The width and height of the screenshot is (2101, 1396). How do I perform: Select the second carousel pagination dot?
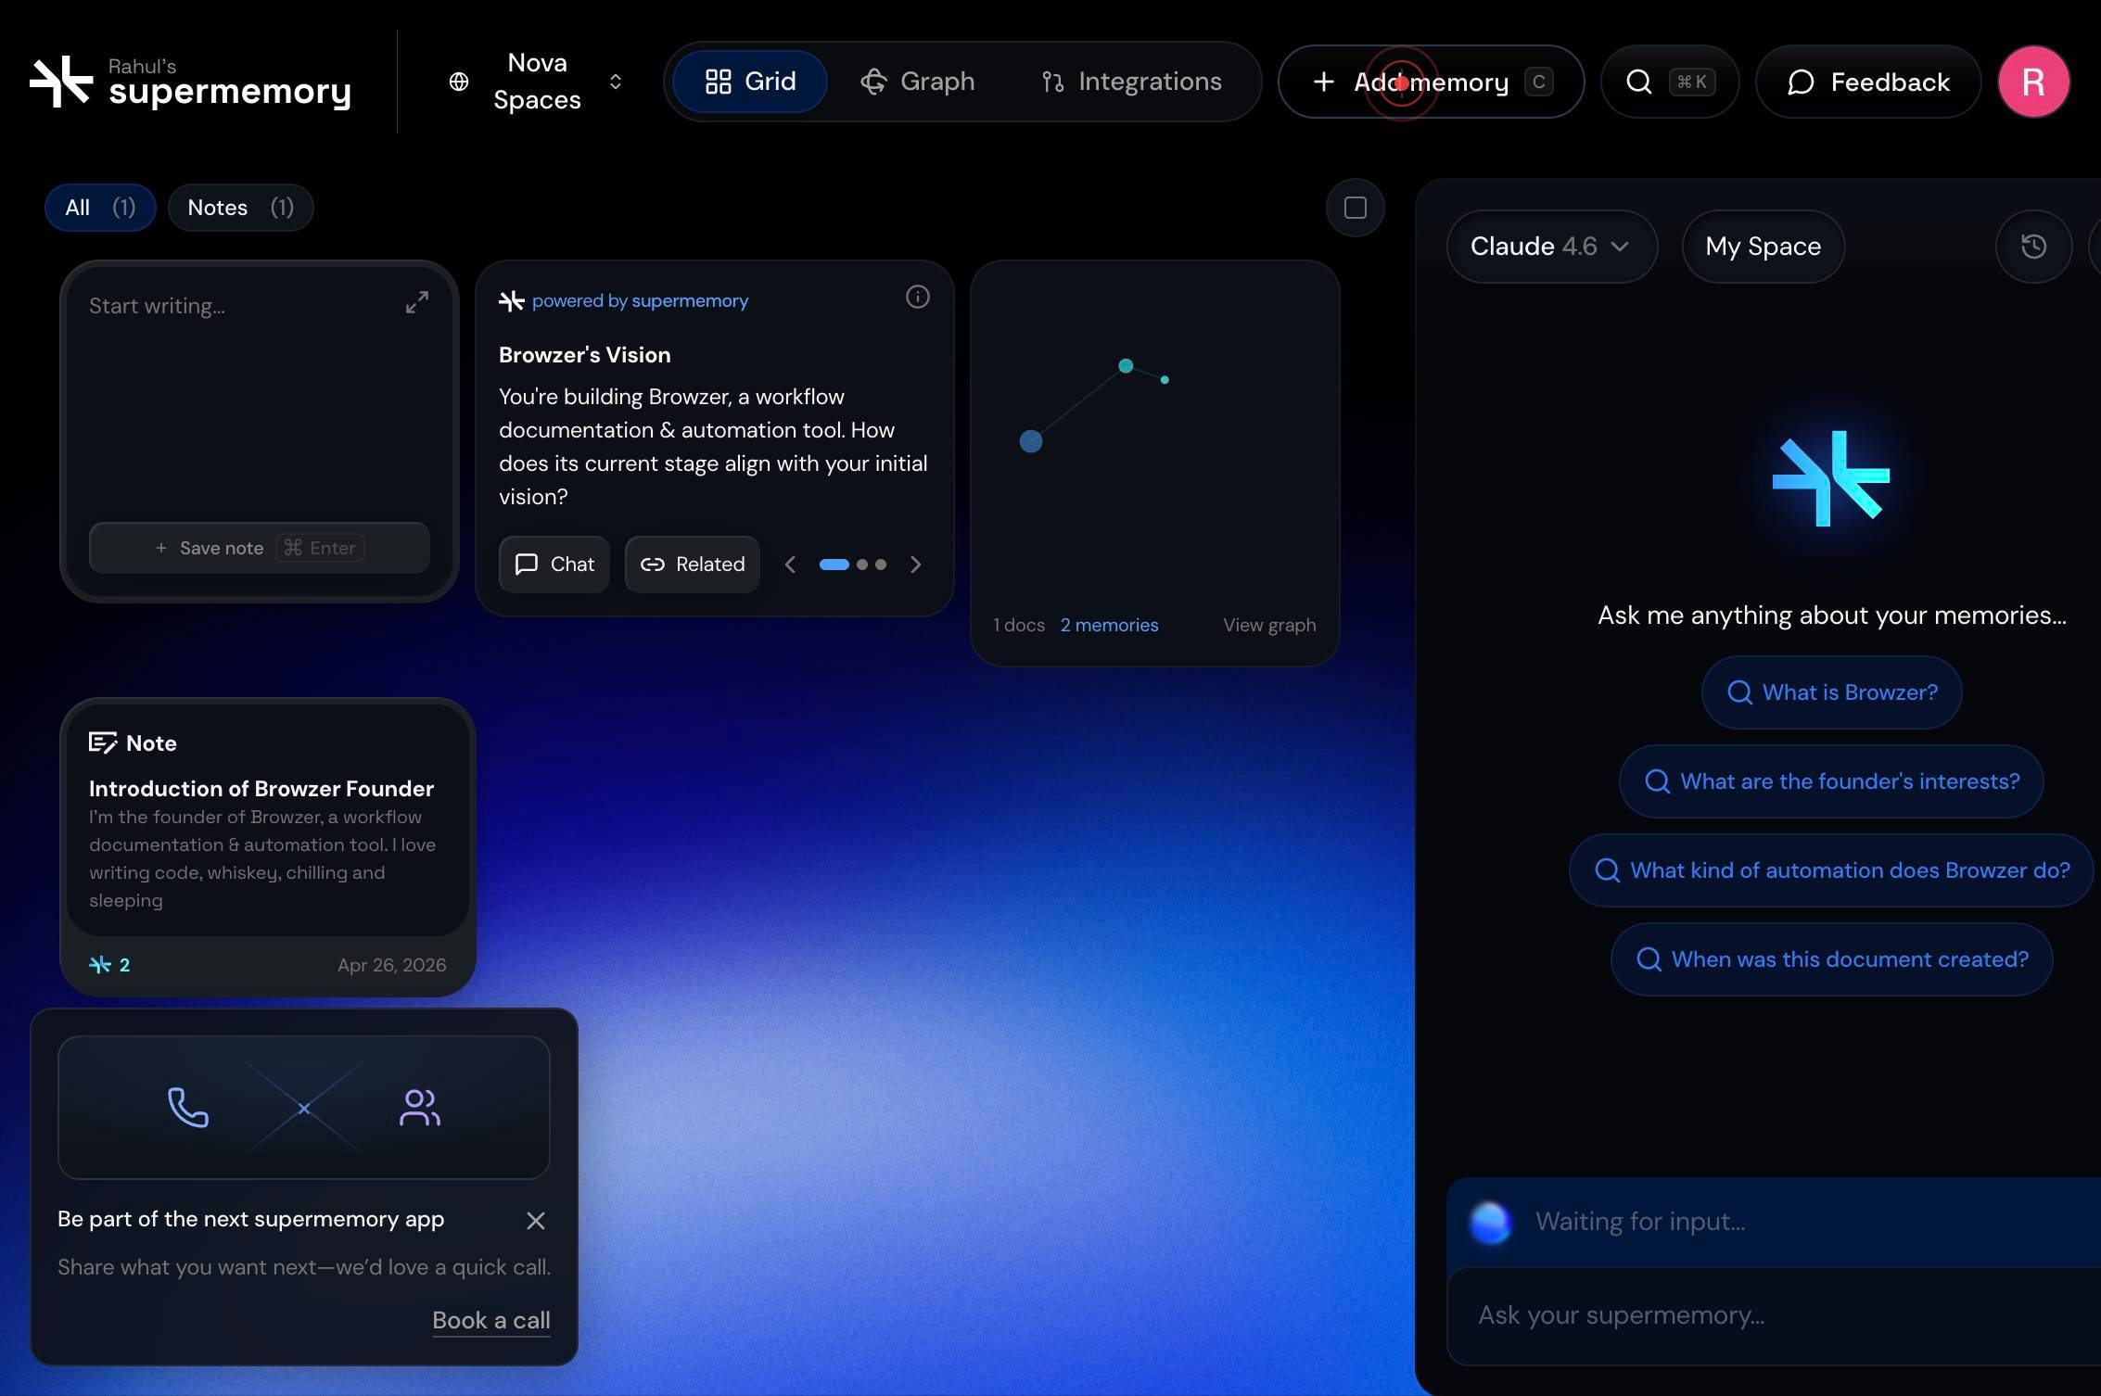coord(862,565)
